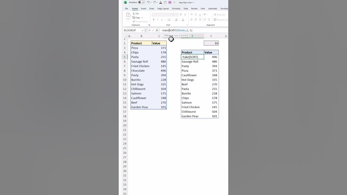The height and width of the screenshot is (195, 347).
Task: Click the Increase Indent icon
Action: pos(209,20)
